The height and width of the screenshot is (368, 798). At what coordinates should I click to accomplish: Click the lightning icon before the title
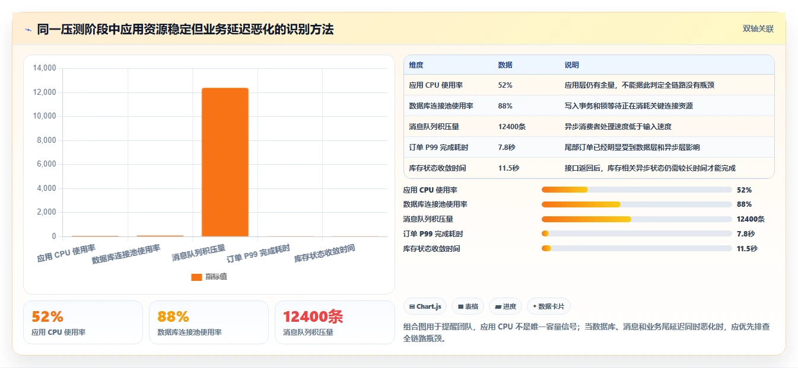pyautogui.click(x=28, y=29)
